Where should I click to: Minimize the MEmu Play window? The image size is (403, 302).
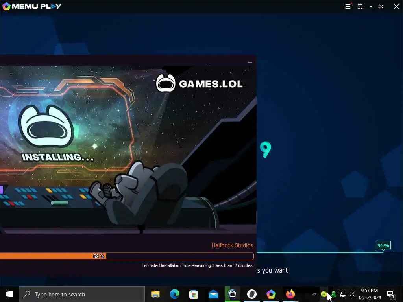point(371,6)
